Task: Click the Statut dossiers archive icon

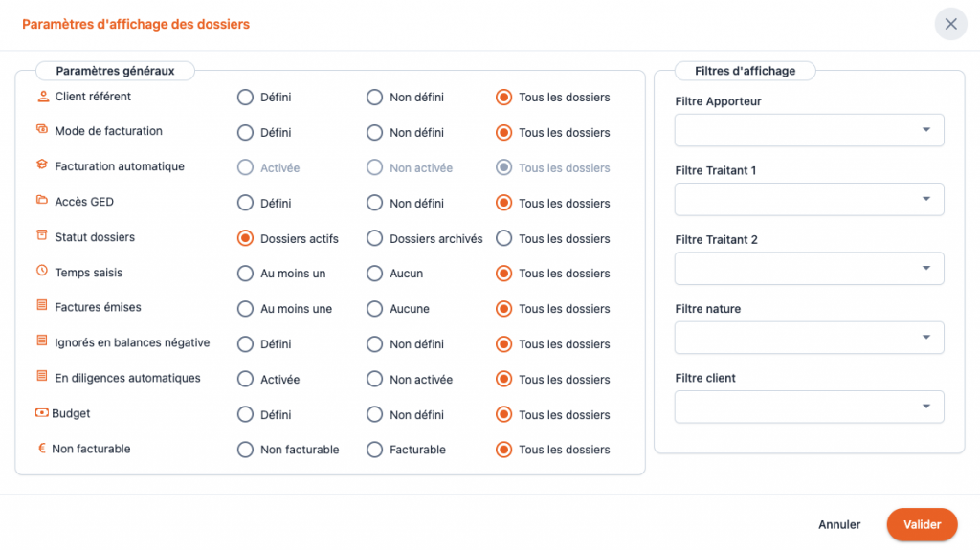Action: coord(42,237)
